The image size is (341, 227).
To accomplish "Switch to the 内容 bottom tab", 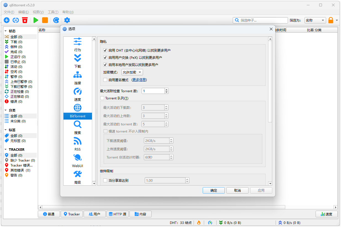I will (x=141, y=214).
